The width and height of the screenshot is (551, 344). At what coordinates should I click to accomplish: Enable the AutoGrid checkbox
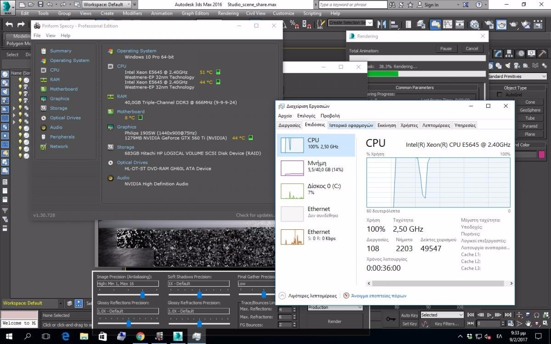click(500, 95)
